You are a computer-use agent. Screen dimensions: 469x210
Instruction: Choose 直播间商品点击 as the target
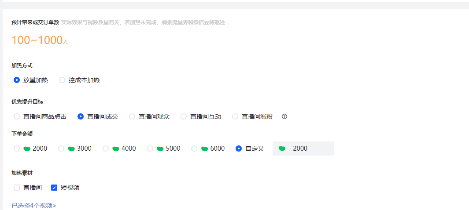tap(17, 116)
